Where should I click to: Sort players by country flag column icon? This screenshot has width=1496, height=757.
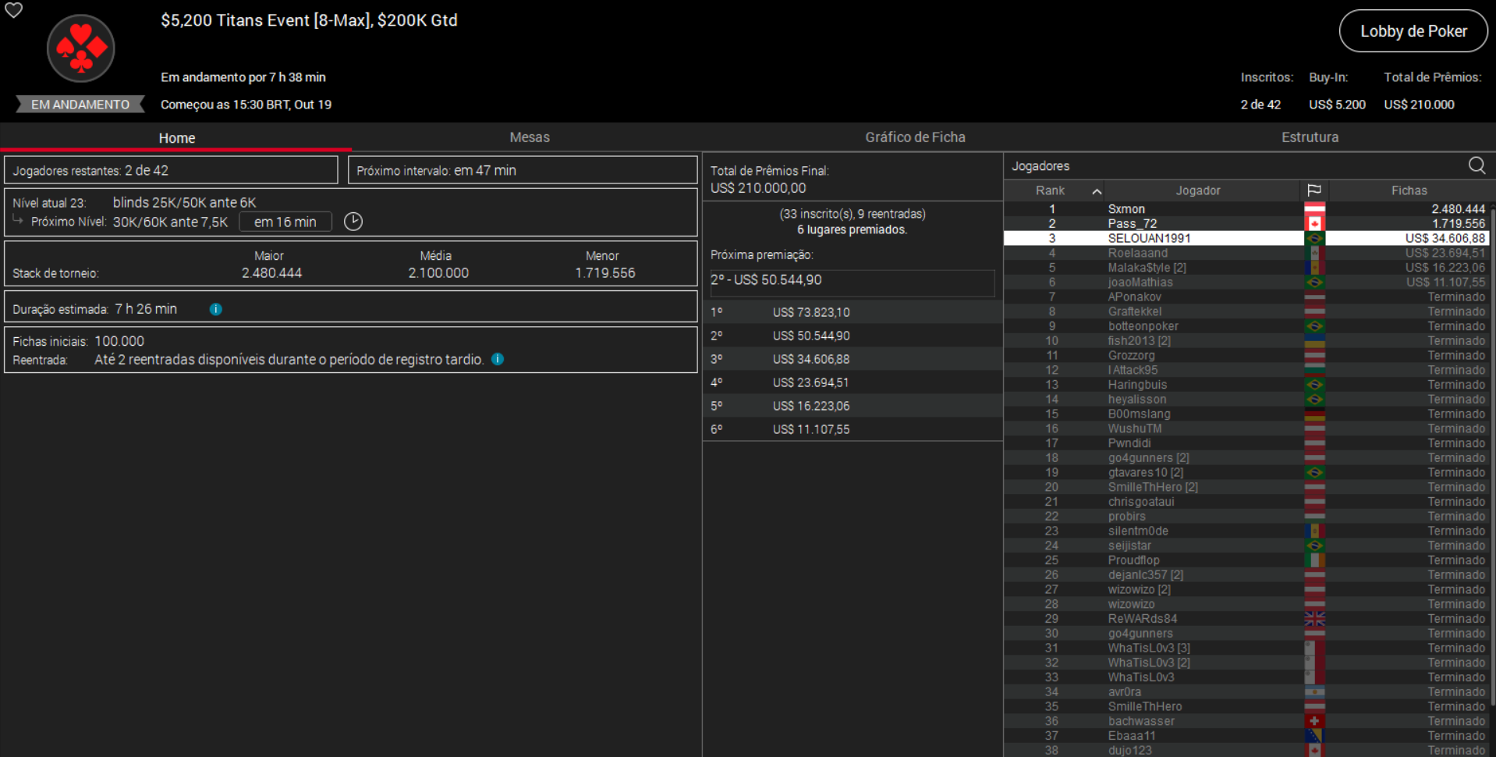point(1314,190)
